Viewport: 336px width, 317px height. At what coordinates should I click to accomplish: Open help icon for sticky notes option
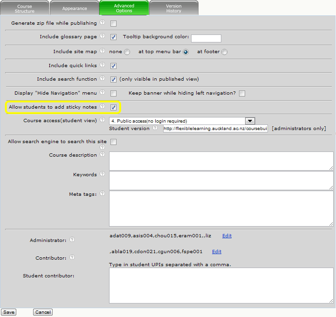click(103, 106)
